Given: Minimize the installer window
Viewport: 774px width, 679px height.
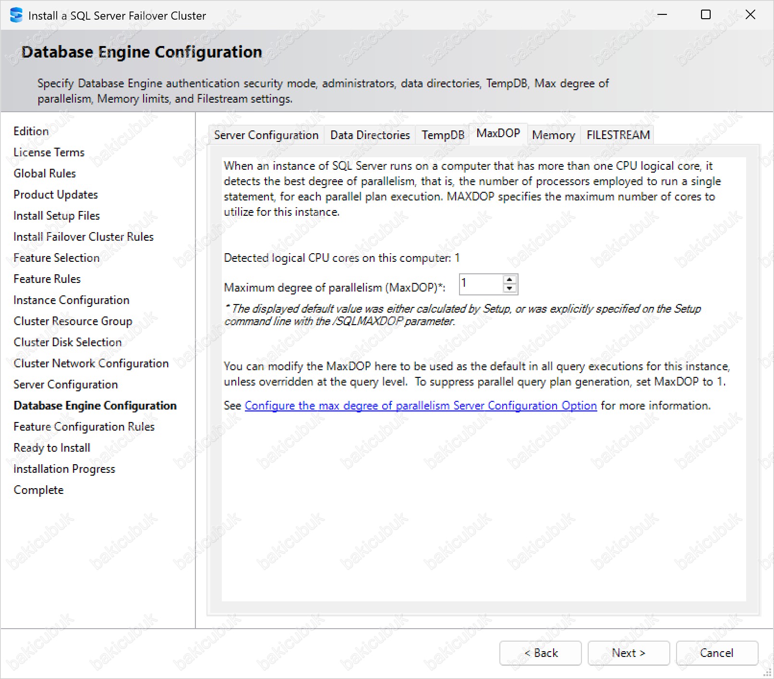Looking at the screenshot, I should click(662, 15).
